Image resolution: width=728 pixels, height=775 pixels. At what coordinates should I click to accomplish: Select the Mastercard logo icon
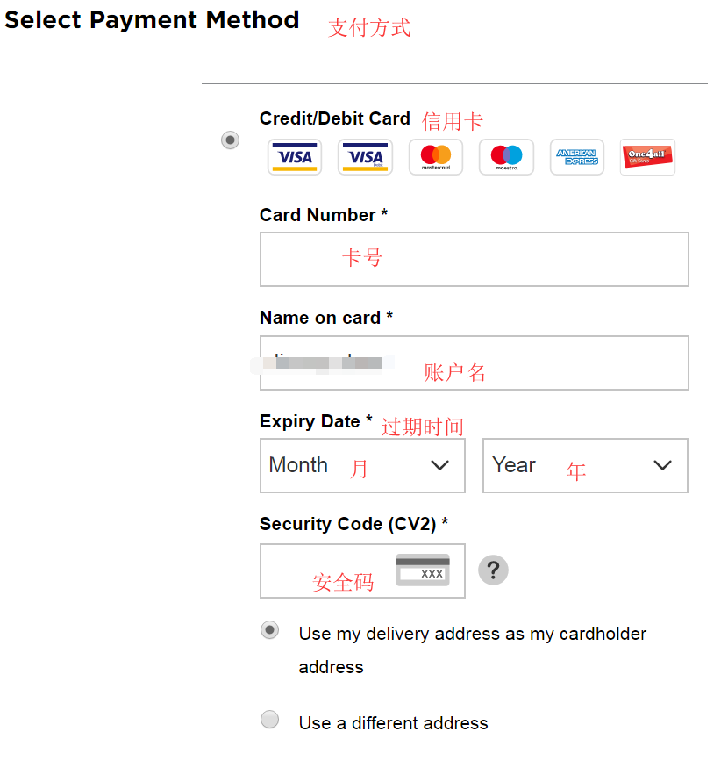(436, 158)
